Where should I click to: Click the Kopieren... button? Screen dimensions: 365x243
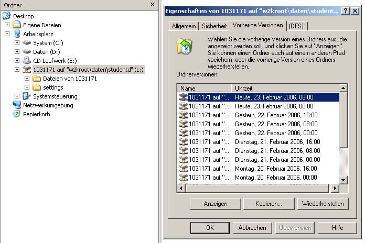click(270, 204)
